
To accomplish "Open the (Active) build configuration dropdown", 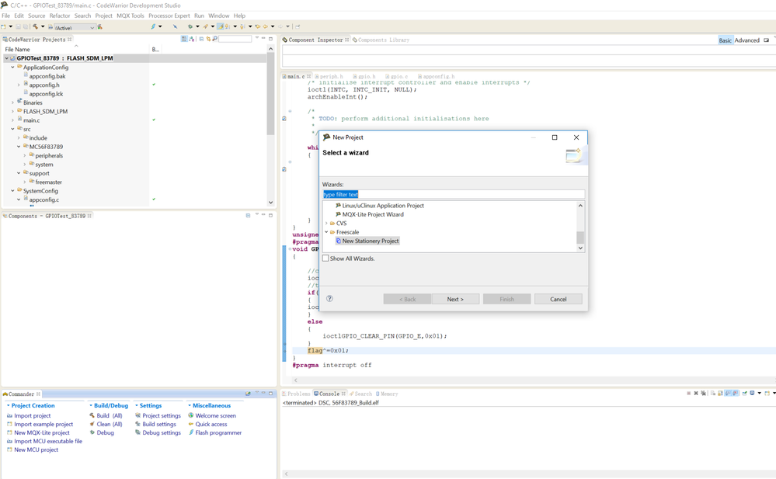I will [x=92, y=27].
